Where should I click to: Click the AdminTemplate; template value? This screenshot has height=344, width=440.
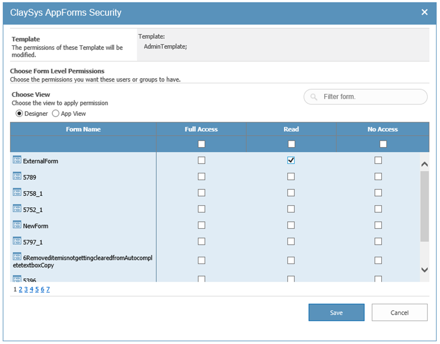pos(166,47)
